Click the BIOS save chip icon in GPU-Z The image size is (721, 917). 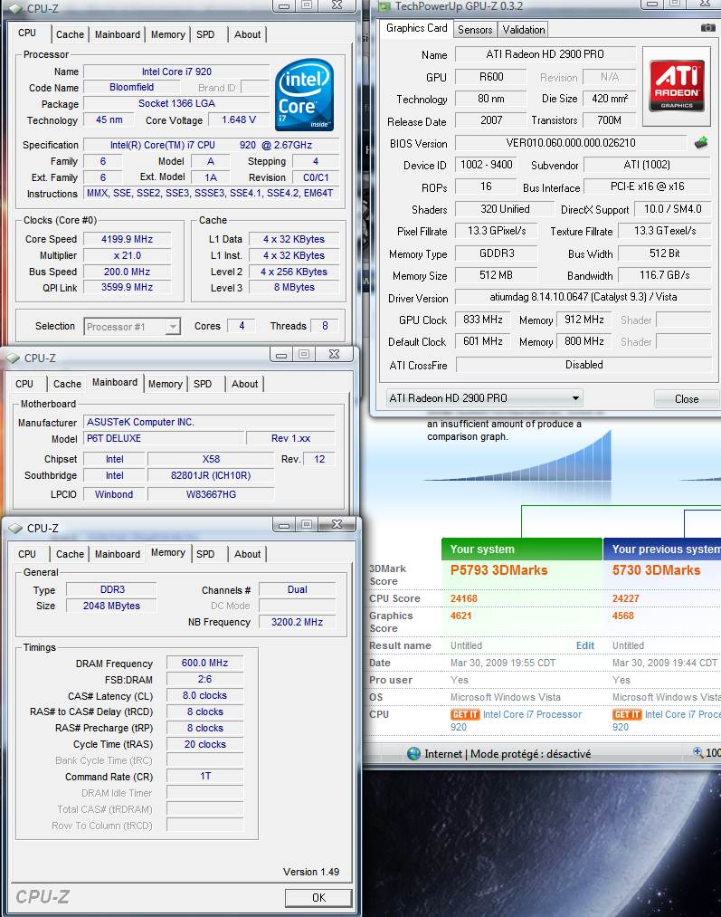tap(701, 143)
